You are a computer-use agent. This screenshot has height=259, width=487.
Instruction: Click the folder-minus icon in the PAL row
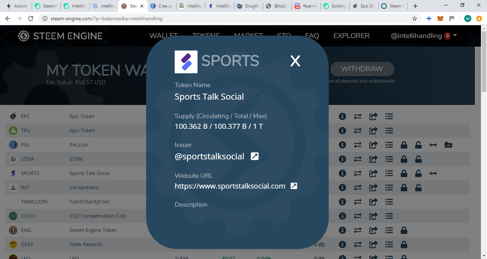click(448, 145)
